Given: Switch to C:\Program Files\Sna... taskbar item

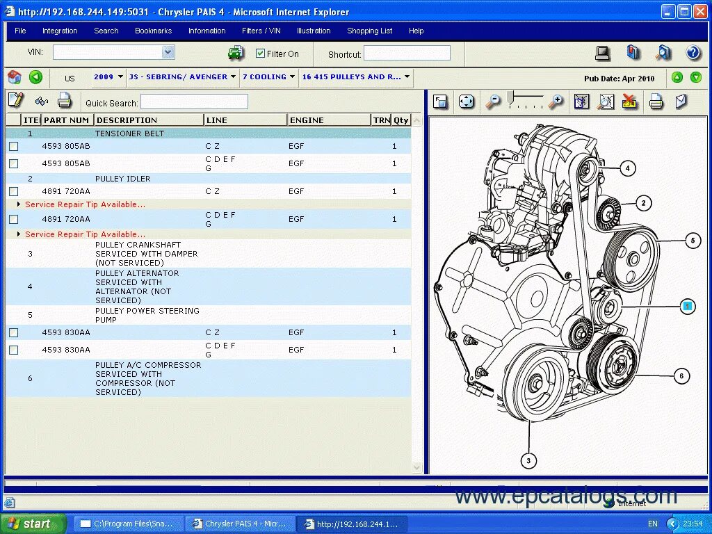Looking at the screenshot, I should (x=129, y=524).
